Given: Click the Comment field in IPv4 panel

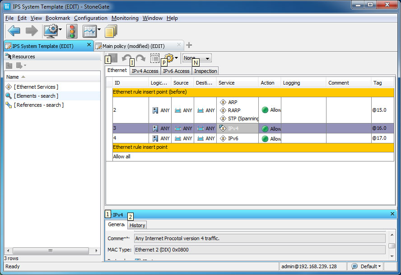Looking at the screenshot, I should coord(260,238).
